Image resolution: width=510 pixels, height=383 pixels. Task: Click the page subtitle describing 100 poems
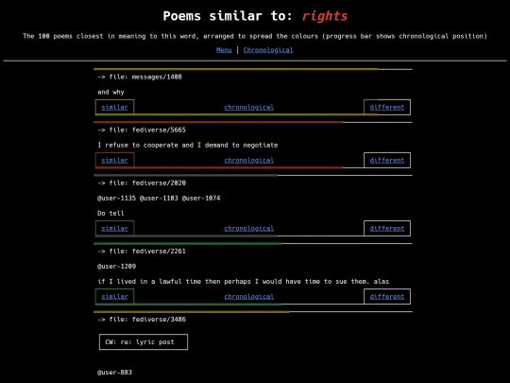click(255, 36)
